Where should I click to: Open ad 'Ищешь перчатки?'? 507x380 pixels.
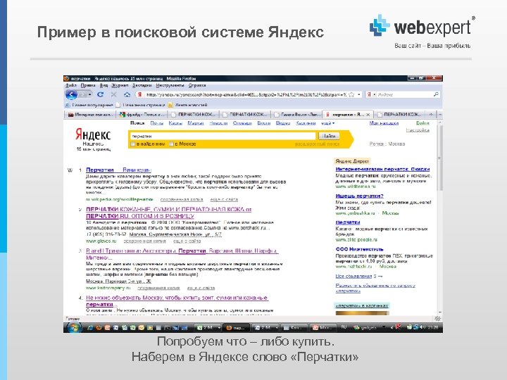360,196
